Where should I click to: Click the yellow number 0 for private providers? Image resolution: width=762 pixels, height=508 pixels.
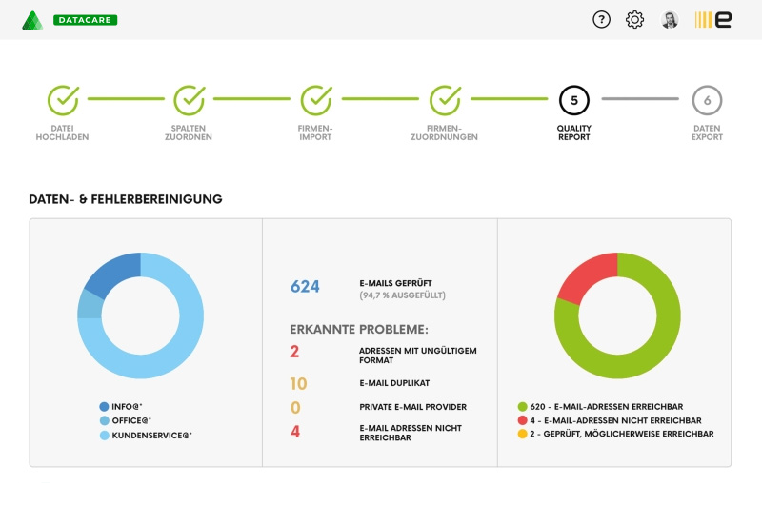click(295, 407)
